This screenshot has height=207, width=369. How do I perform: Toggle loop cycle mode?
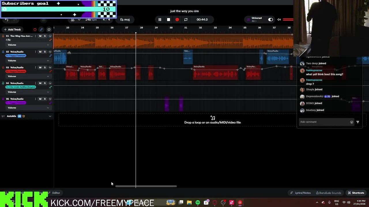click(186, 20)
